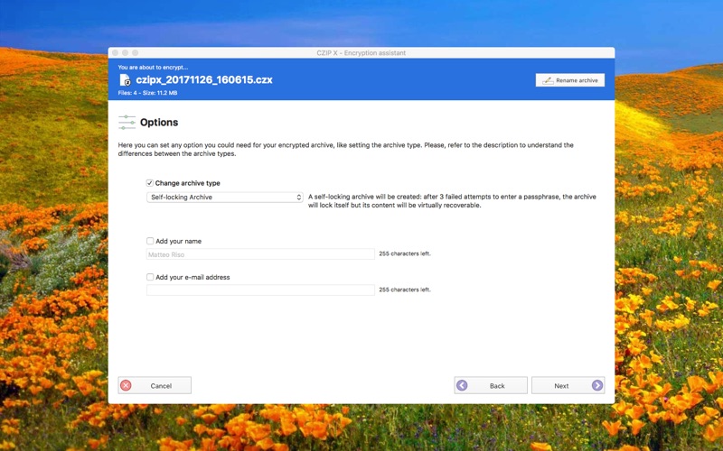
Task: Focus the empty e-mail address field
Action: click(x=260, y=290)
